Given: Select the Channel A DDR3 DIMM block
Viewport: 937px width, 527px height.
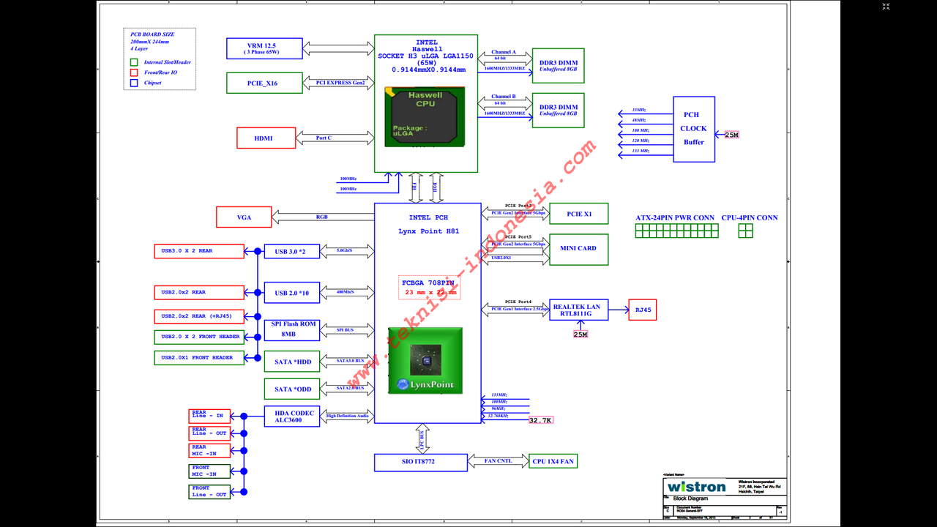Looking at the screenshot, I should tap(559, 67).
